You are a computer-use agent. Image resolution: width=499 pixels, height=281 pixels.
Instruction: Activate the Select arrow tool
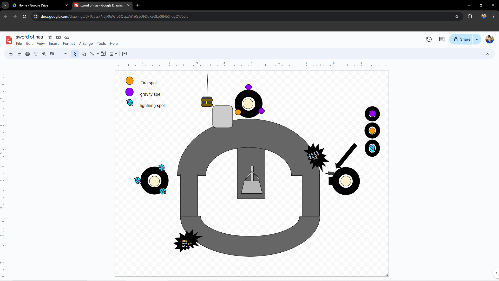(x=75, y=54)
